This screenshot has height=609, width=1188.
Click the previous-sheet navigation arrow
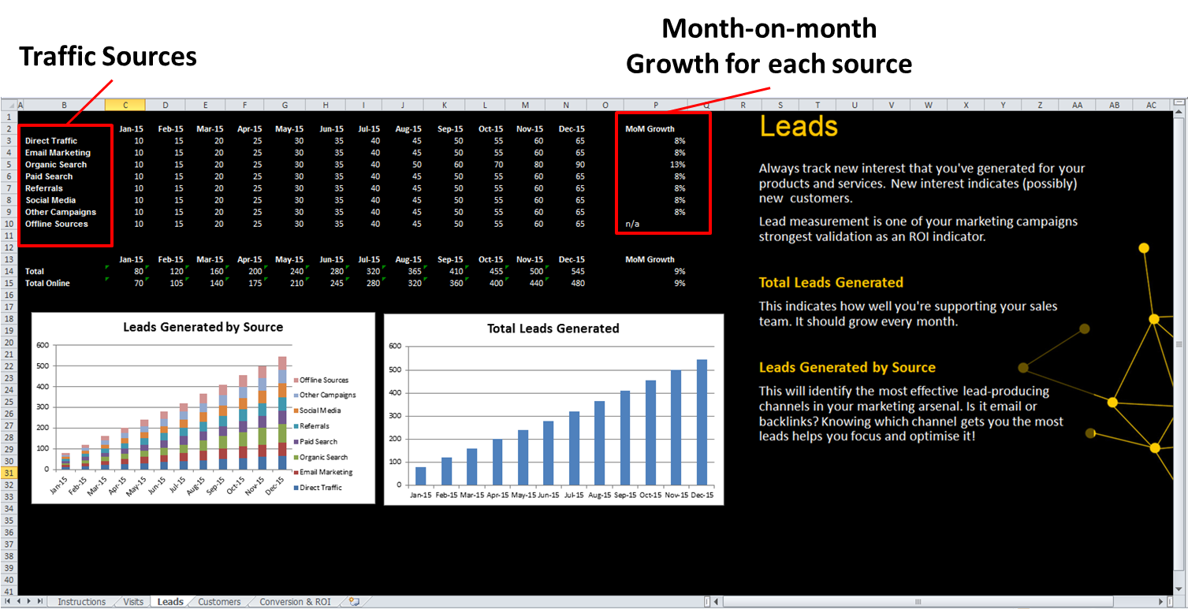point(19,602)
